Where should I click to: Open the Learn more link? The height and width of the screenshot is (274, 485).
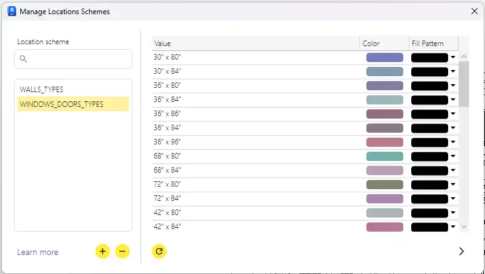click(38, 252)
